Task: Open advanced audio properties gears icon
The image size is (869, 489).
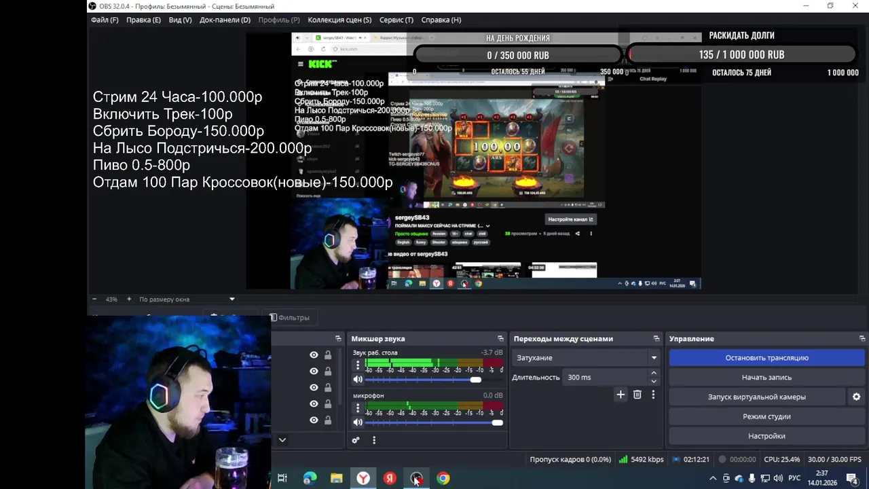Action: pyautogui.click(x=355, y=440)
